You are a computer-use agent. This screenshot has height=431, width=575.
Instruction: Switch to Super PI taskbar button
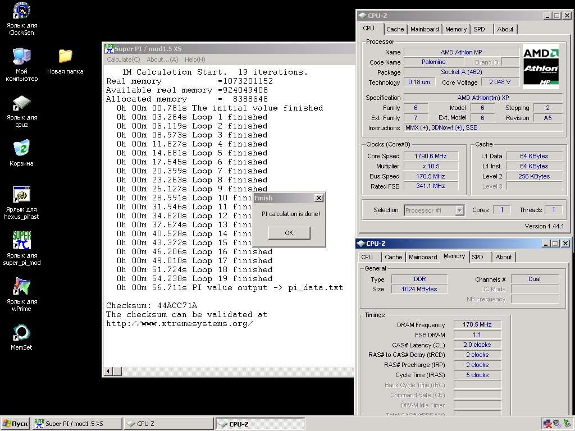pos(77,424)
